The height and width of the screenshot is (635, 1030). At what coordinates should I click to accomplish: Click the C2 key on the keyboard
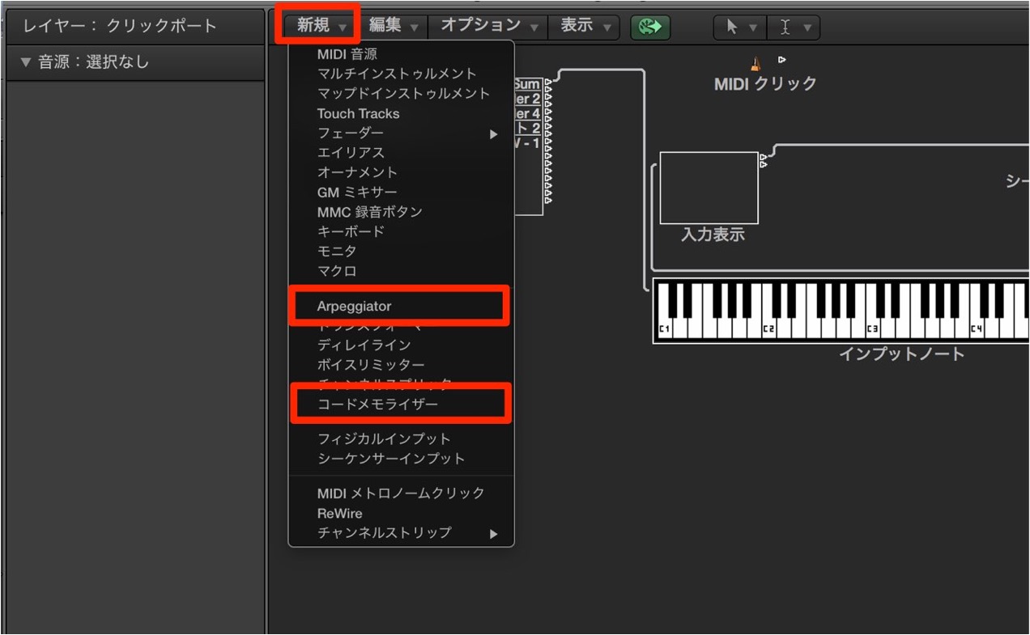click(768, 328)
